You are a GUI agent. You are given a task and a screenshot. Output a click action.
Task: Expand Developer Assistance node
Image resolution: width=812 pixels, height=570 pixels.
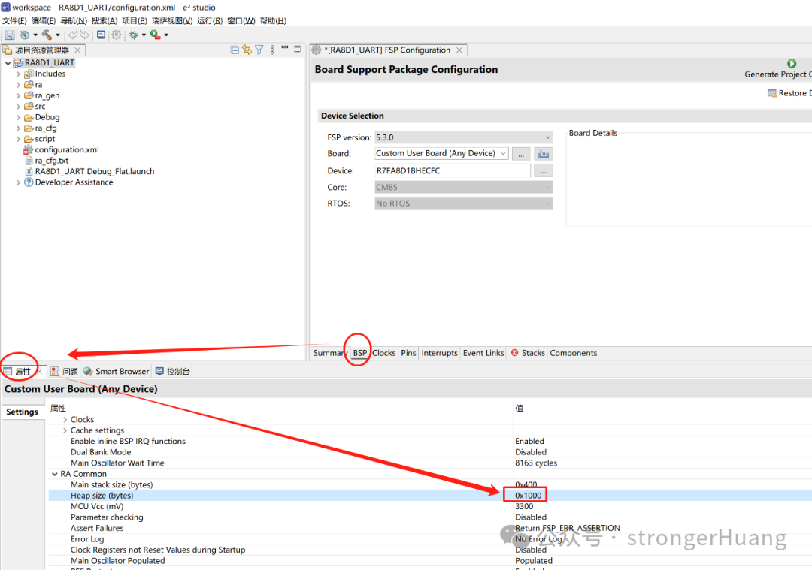[x=18, y=182]
